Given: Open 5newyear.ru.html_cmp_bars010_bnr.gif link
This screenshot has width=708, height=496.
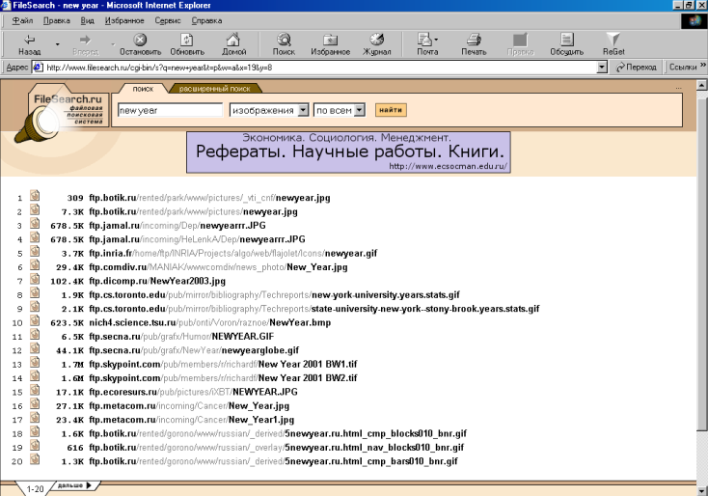Looking at the screenshot, I should (273, 461).
